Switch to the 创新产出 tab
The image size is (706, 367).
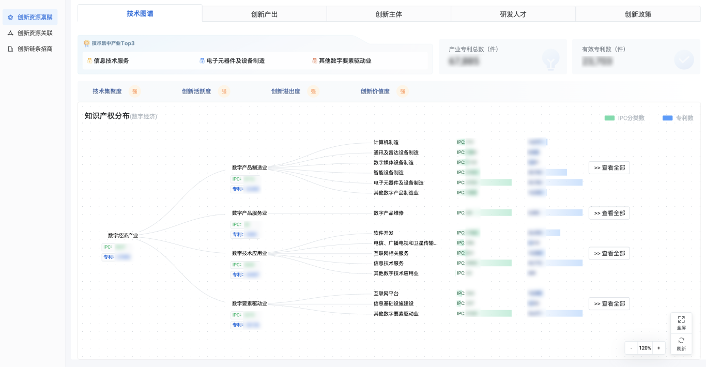[264, 14]
